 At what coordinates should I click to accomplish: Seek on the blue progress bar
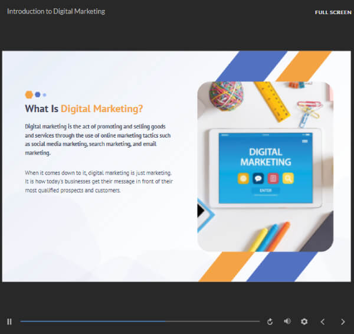coord(140,321)
